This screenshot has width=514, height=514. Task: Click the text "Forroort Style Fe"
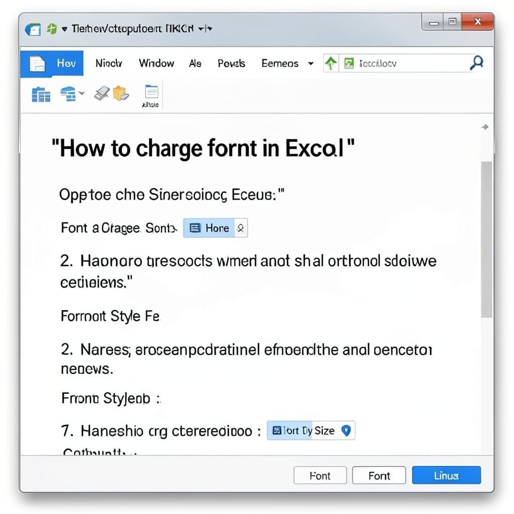(110, 316)
